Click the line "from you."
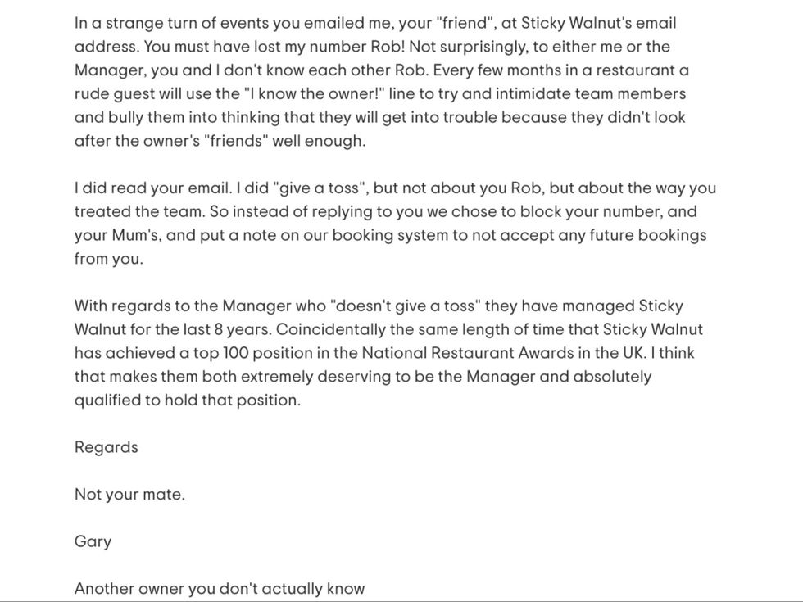Screen dimensions: 803x602 (108, 259)
